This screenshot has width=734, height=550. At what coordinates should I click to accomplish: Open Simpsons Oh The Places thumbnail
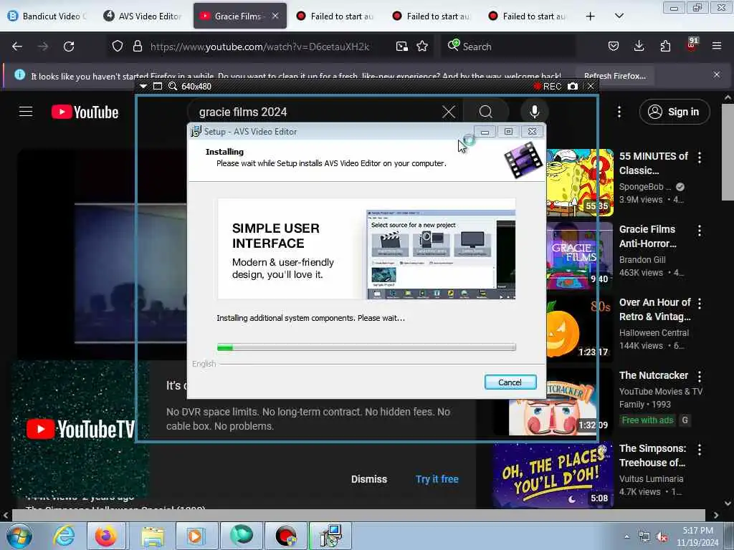pos(553,475)
